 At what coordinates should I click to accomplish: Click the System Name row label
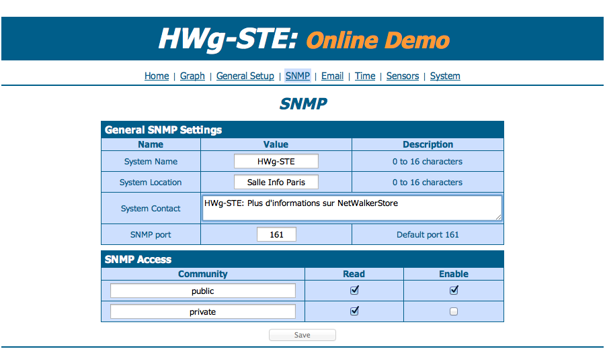[151, 161]
